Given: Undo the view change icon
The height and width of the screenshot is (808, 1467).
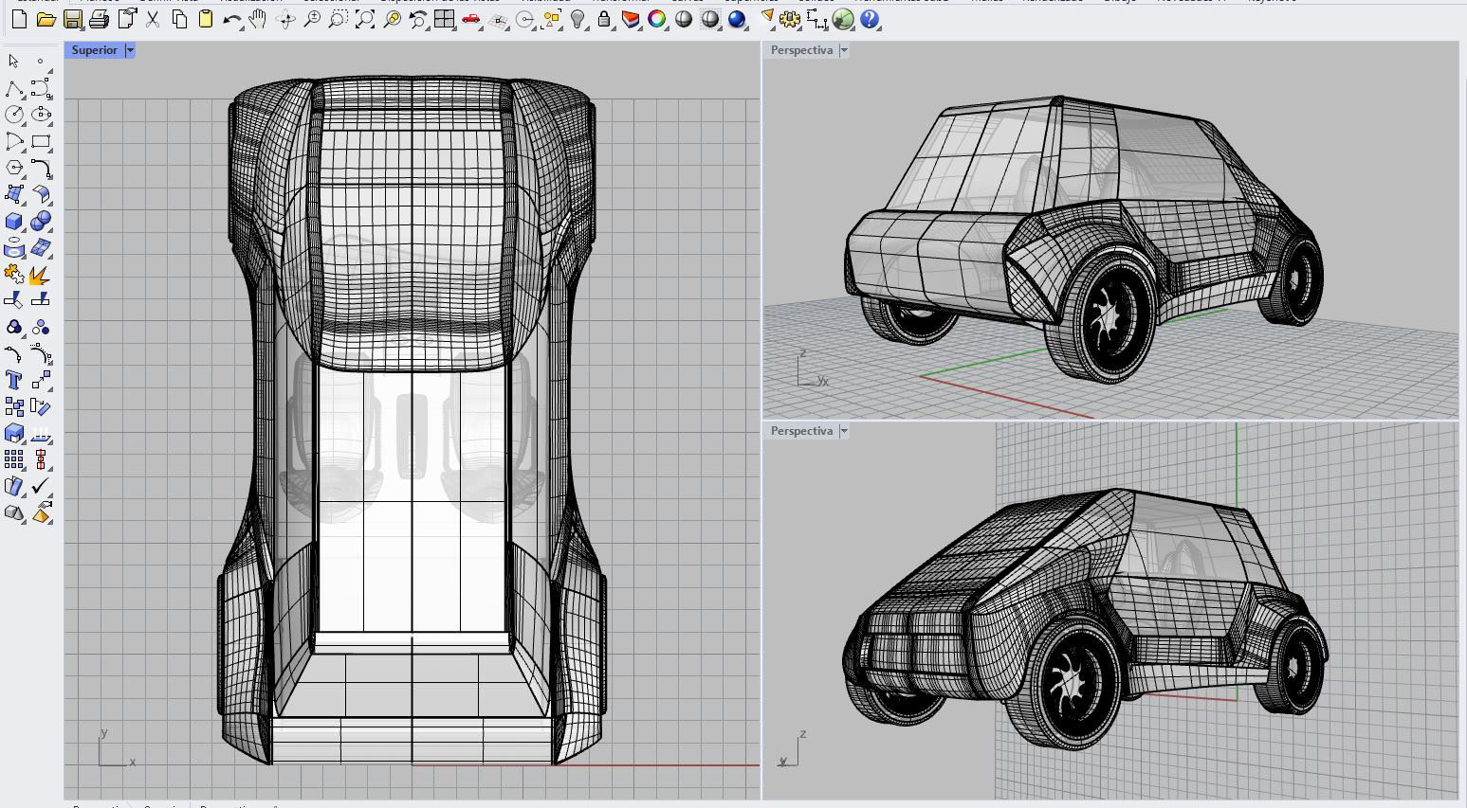Looking at the screenshot, I should click(x=418, y=19).
